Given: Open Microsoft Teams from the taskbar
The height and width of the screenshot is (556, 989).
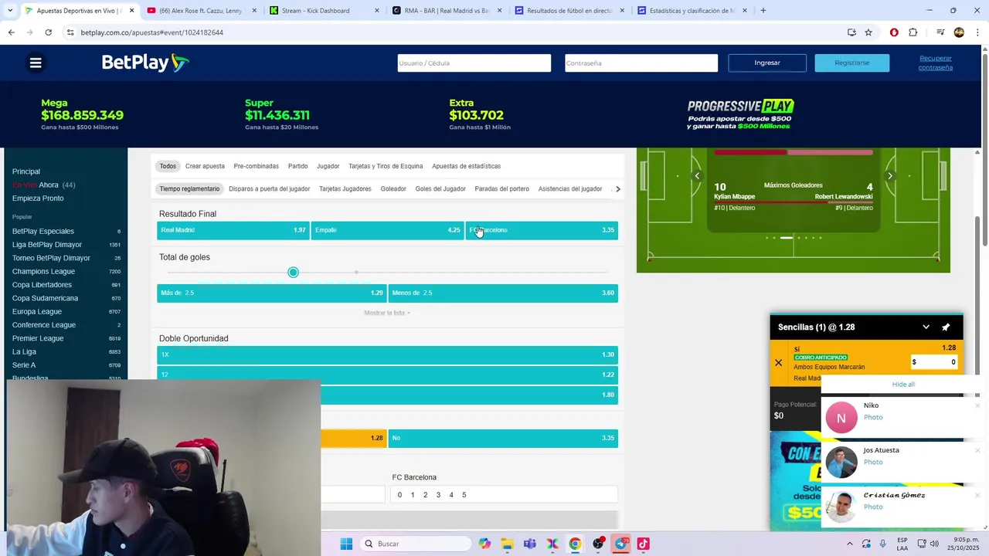Looking at the screenshot, I should click(529, 544).
